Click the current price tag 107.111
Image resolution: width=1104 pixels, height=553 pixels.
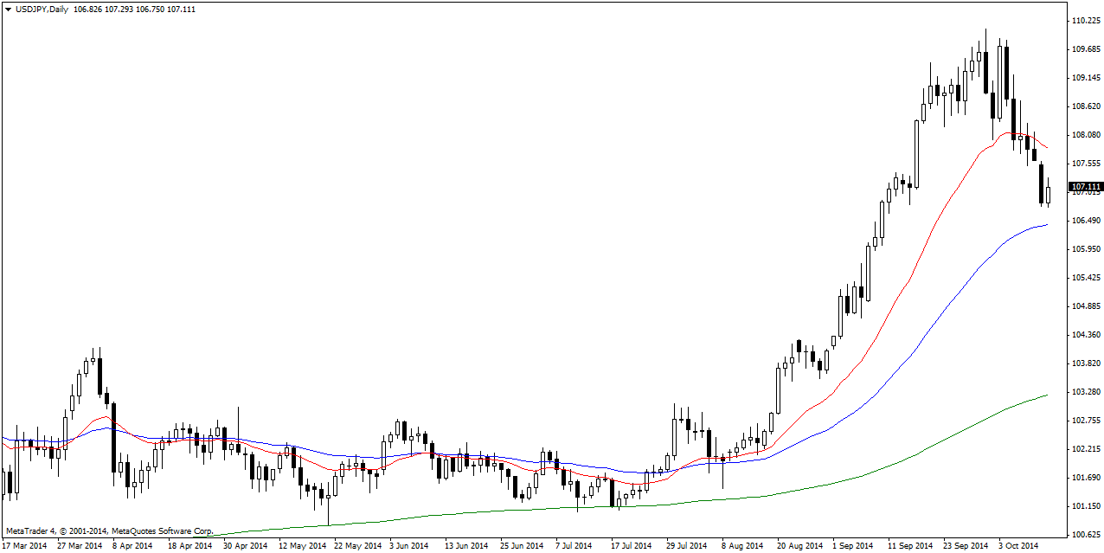click(x=1086, y=186)
